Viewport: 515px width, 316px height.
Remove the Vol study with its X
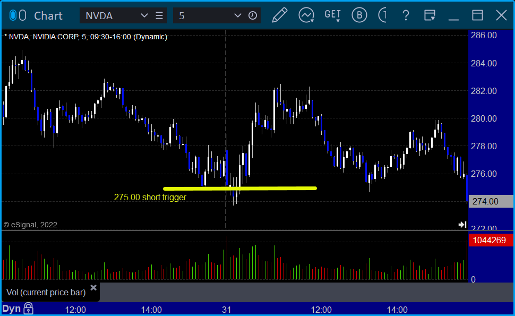(x=93, y=288)
